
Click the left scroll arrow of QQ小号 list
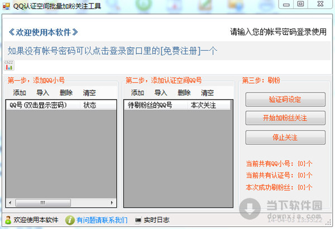coord(10,203)
